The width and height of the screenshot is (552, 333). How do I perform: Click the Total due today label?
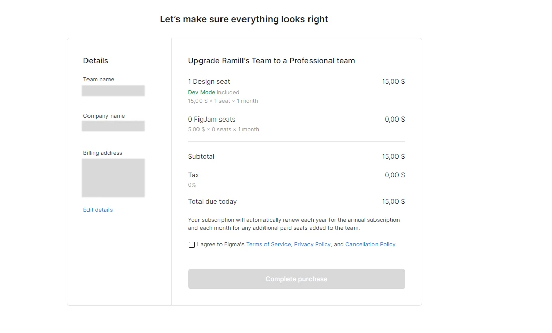(x=212, y=202)
